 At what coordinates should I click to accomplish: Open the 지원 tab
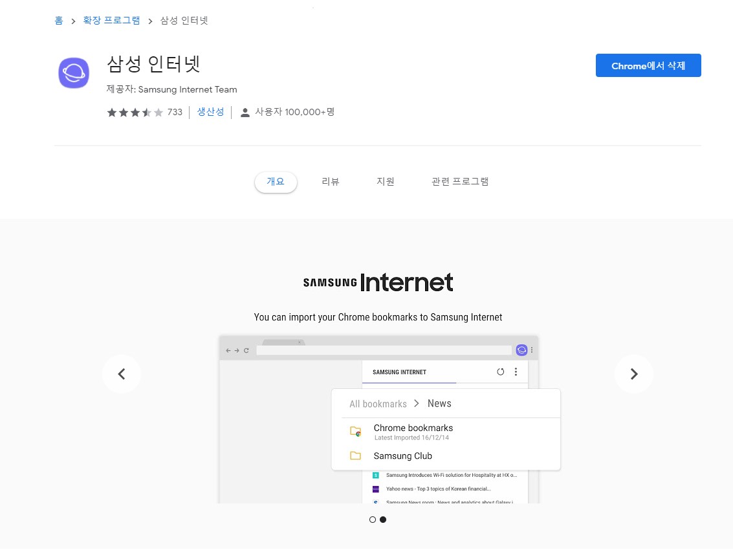[x=386, y=181]
